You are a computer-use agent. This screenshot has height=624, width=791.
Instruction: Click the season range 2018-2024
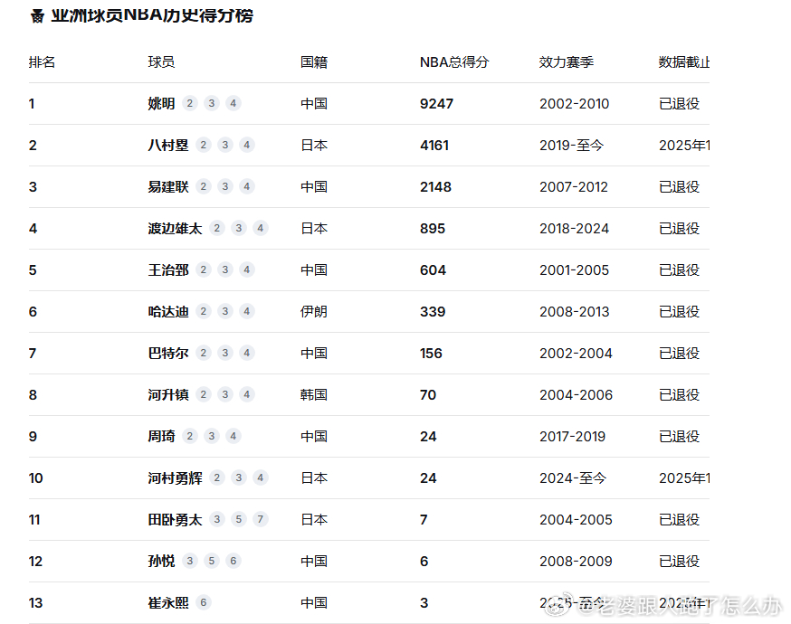574,228
